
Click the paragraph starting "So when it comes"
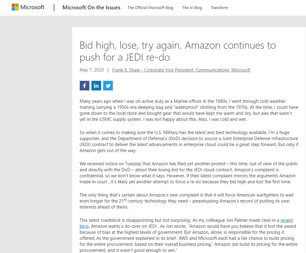187,141
